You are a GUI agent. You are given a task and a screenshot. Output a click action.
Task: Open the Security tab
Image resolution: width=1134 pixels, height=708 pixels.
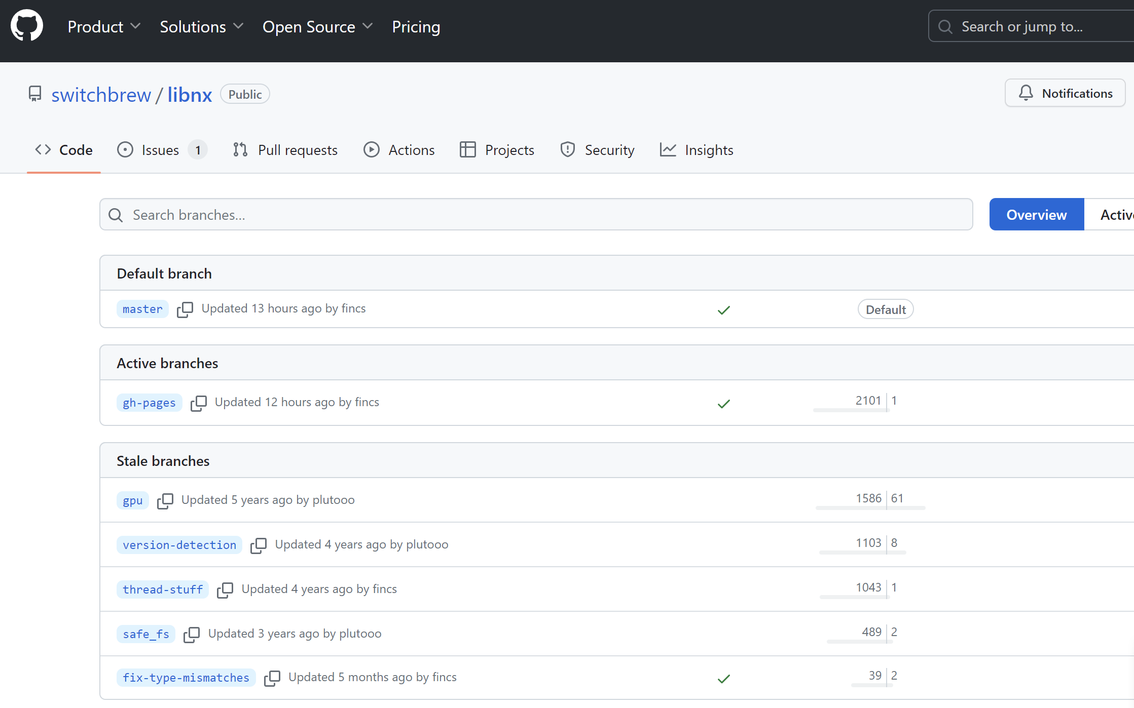[x=597, y=150]
